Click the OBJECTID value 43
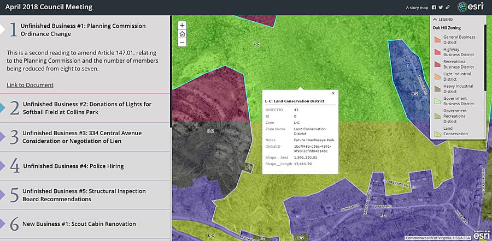This screenshot has width=492, height=241. tap(296, 110)
